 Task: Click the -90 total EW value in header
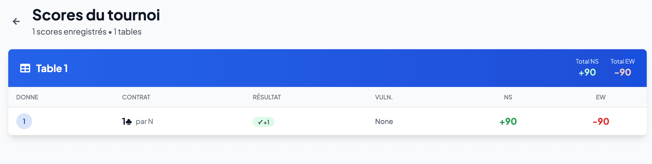[622, 72]
